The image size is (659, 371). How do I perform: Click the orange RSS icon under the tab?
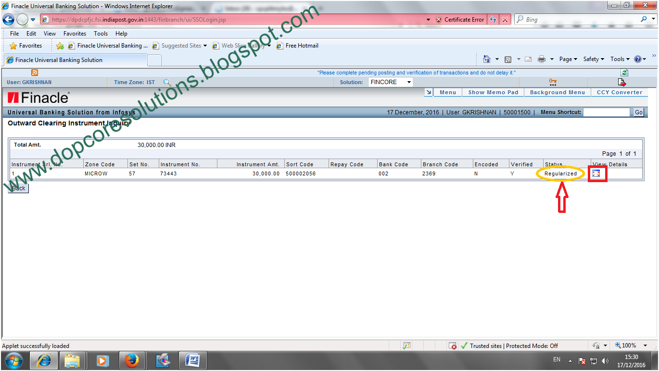click(x=35, y=73)
